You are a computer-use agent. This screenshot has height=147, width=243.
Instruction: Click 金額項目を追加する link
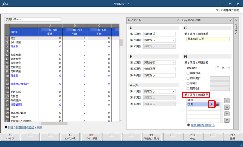click(203, 125)
